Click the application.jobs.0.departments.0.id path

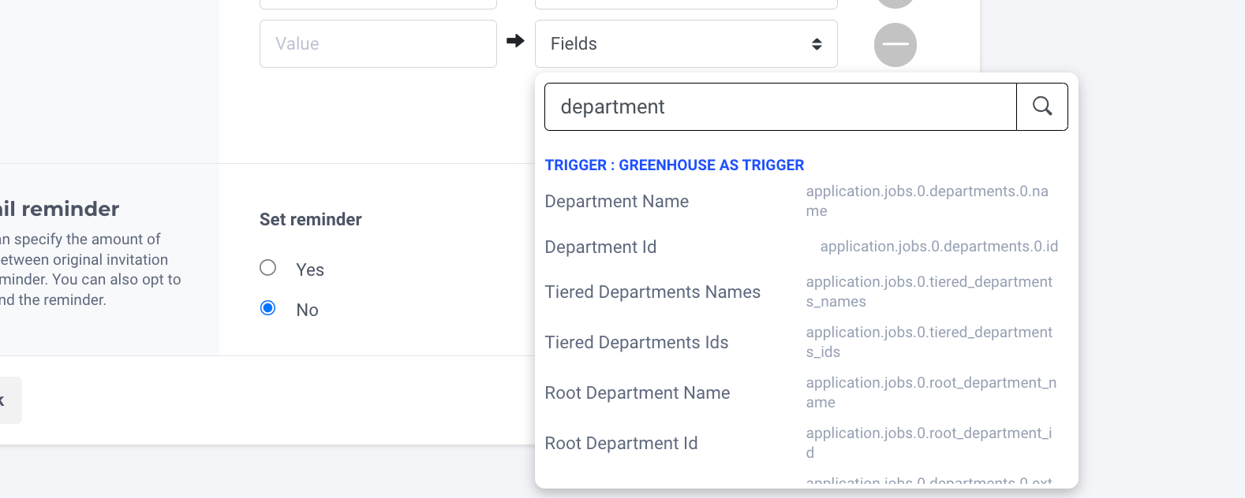tap(939, 247)
